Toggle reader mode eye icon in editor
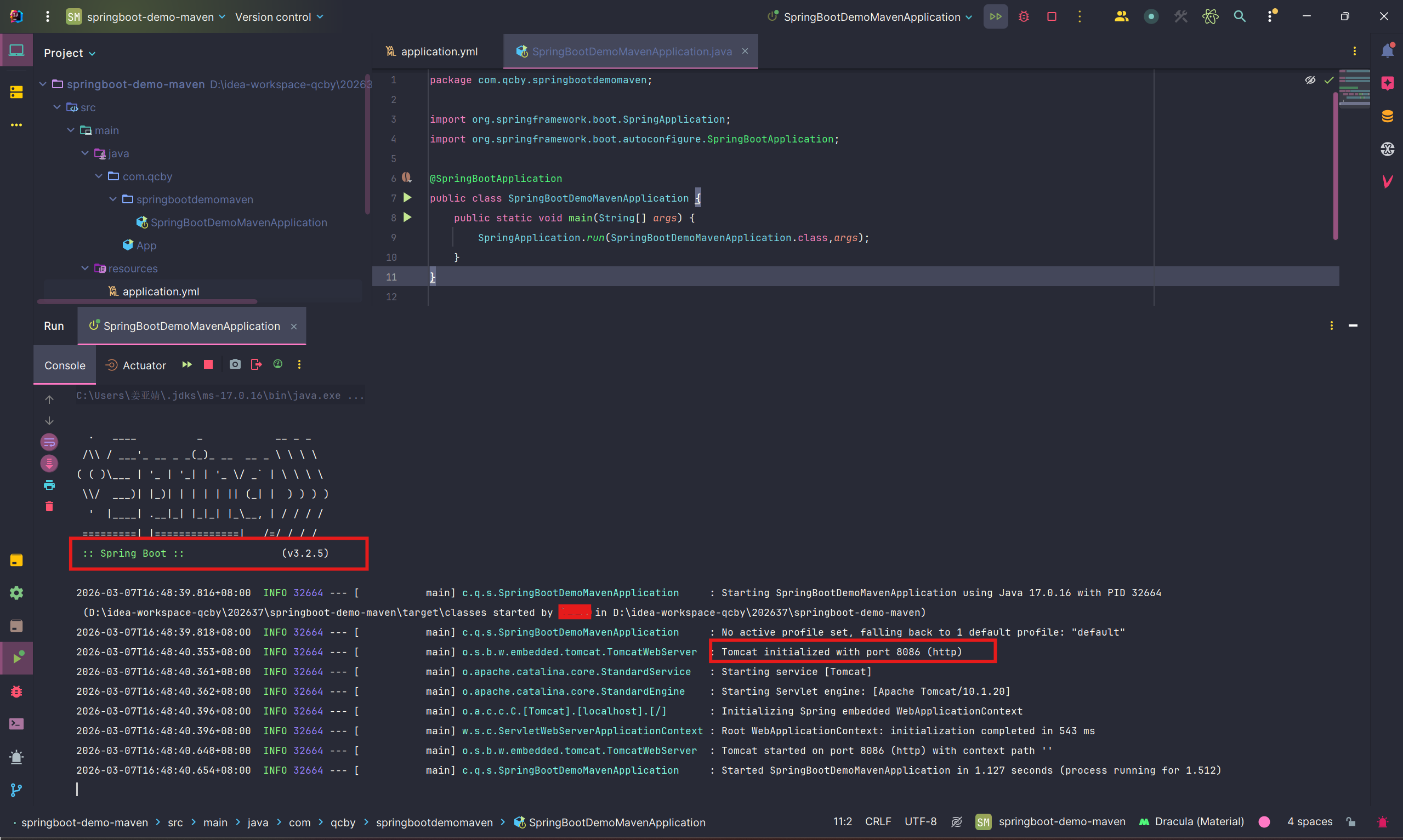Image resolution: width=1403 pixels, height=840 pixels. pyautogui.click(x=1310, y=81)
